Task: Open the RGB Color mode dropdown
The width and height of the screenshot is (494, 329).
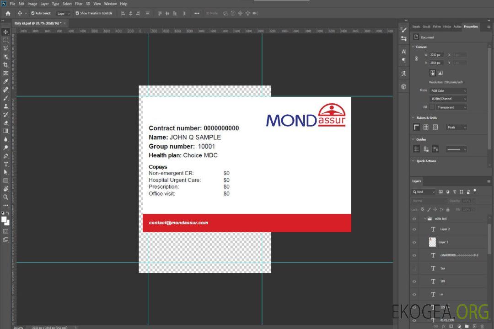Action: [x=448, y=90]
